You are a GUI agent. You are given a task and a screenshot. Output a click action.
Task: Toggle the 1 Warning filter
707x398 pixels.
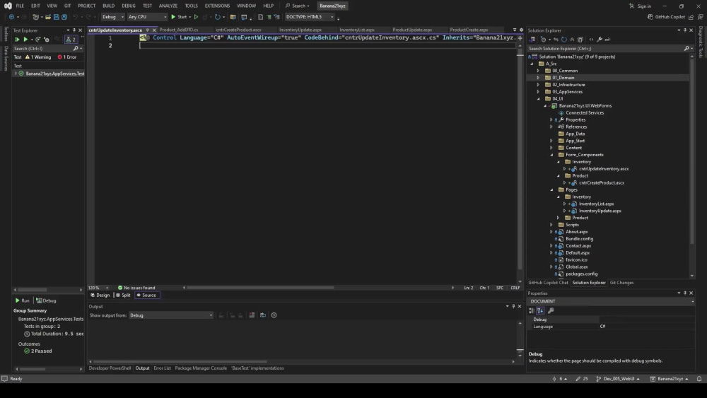(38, 57)
